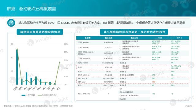Click the HER2 axis label
Image resolution: width=196 pixels, height=110 pixels.
point(20,88)
